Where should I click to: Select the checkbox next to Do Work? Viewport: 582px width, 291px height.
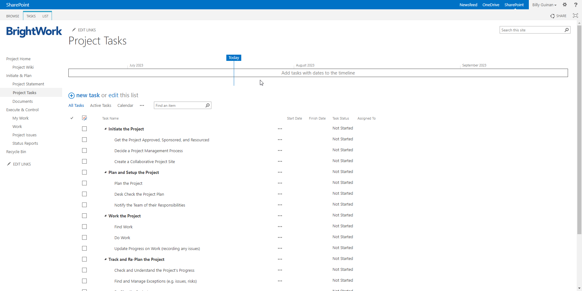(x=84, y=237)
